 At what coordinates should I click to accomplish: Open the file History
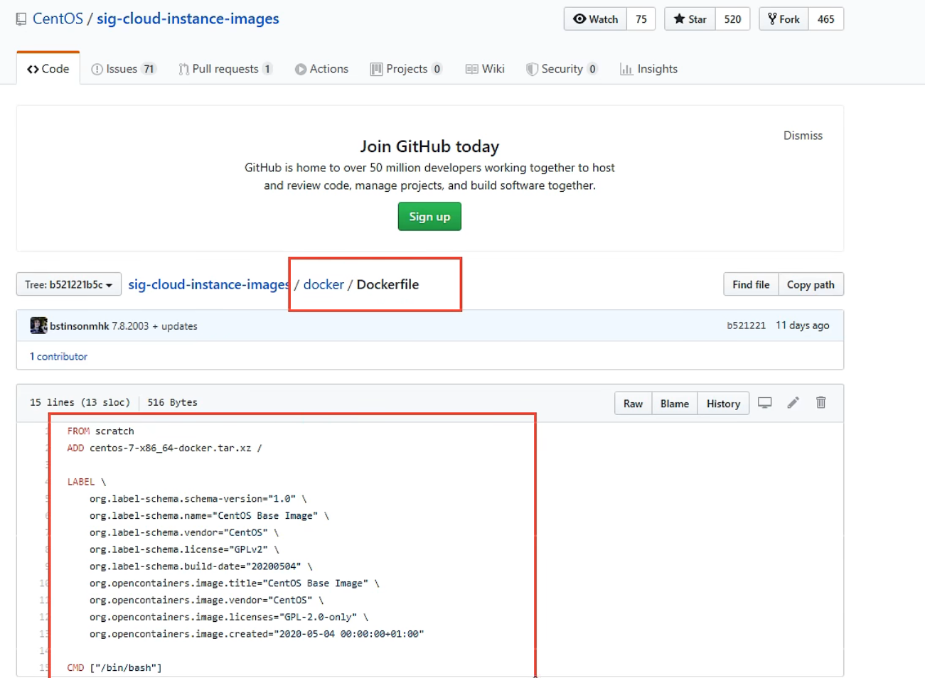coord(723,404)
